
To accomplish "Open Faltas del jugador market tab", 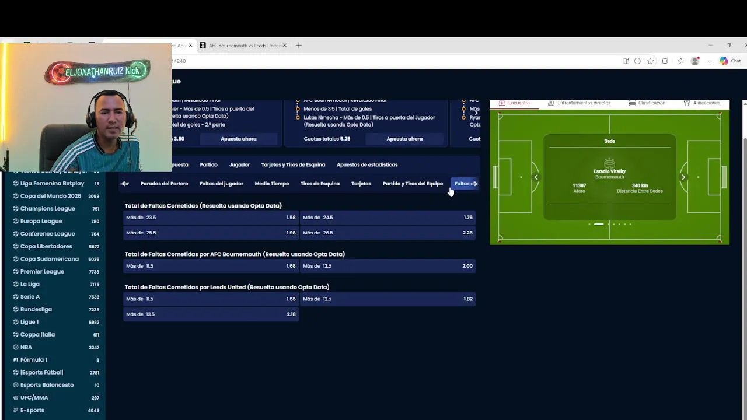I will [221, 184].
